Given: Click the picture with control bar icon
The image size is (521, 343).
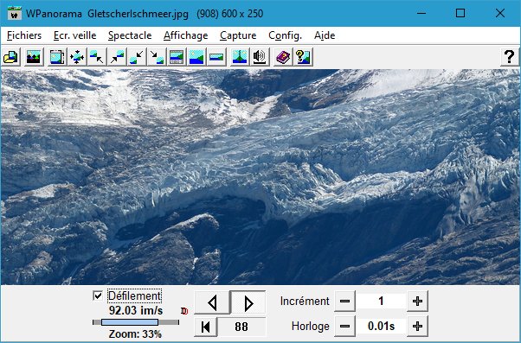Looking at the screenshot, I should click(x=177, y=57).
